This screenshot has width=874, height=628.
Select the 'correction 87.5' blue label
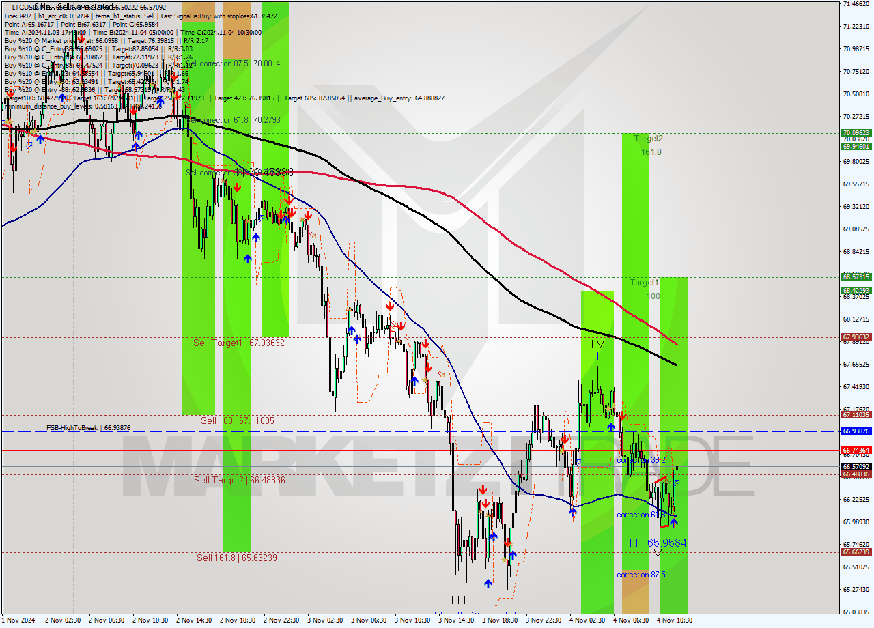640,575
